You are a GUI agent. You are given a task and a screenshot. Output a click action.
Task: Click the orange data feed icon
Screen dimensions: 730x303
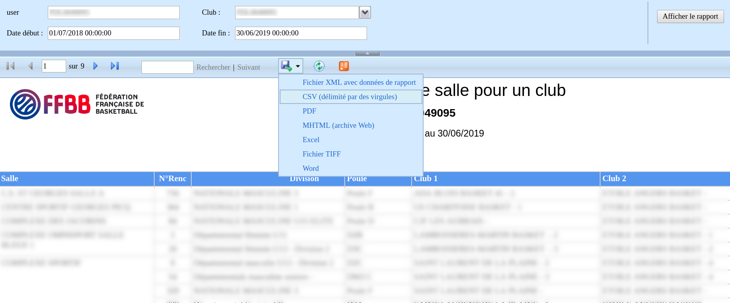click(344, 66)
